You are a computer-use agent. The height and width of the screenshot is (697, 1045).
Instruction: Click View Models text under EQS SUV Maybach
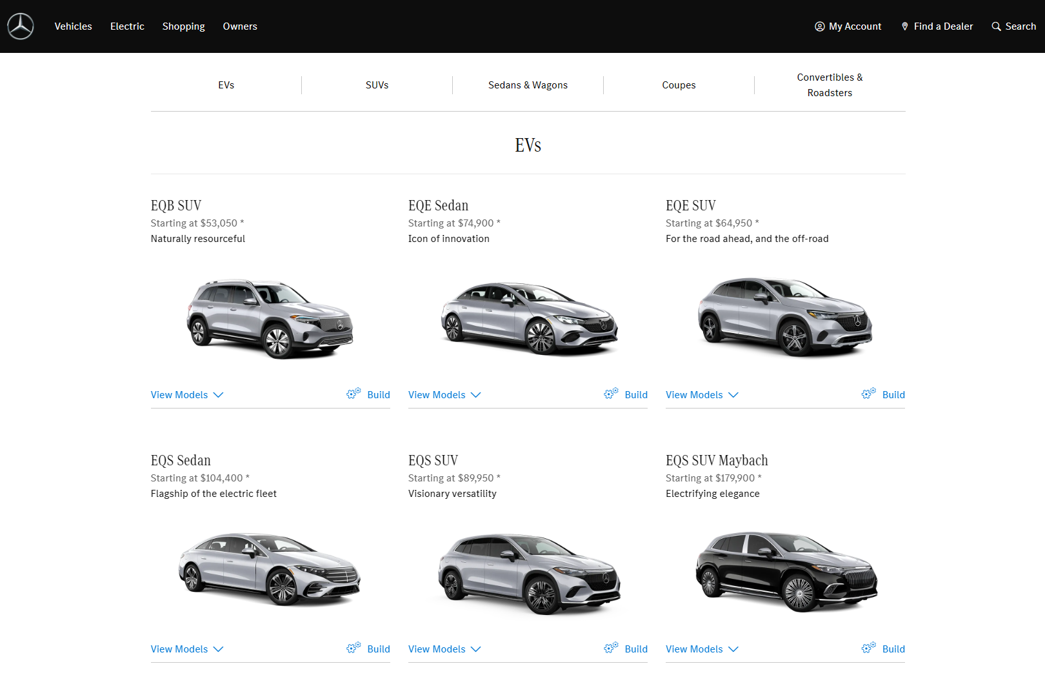click(694, 649)
